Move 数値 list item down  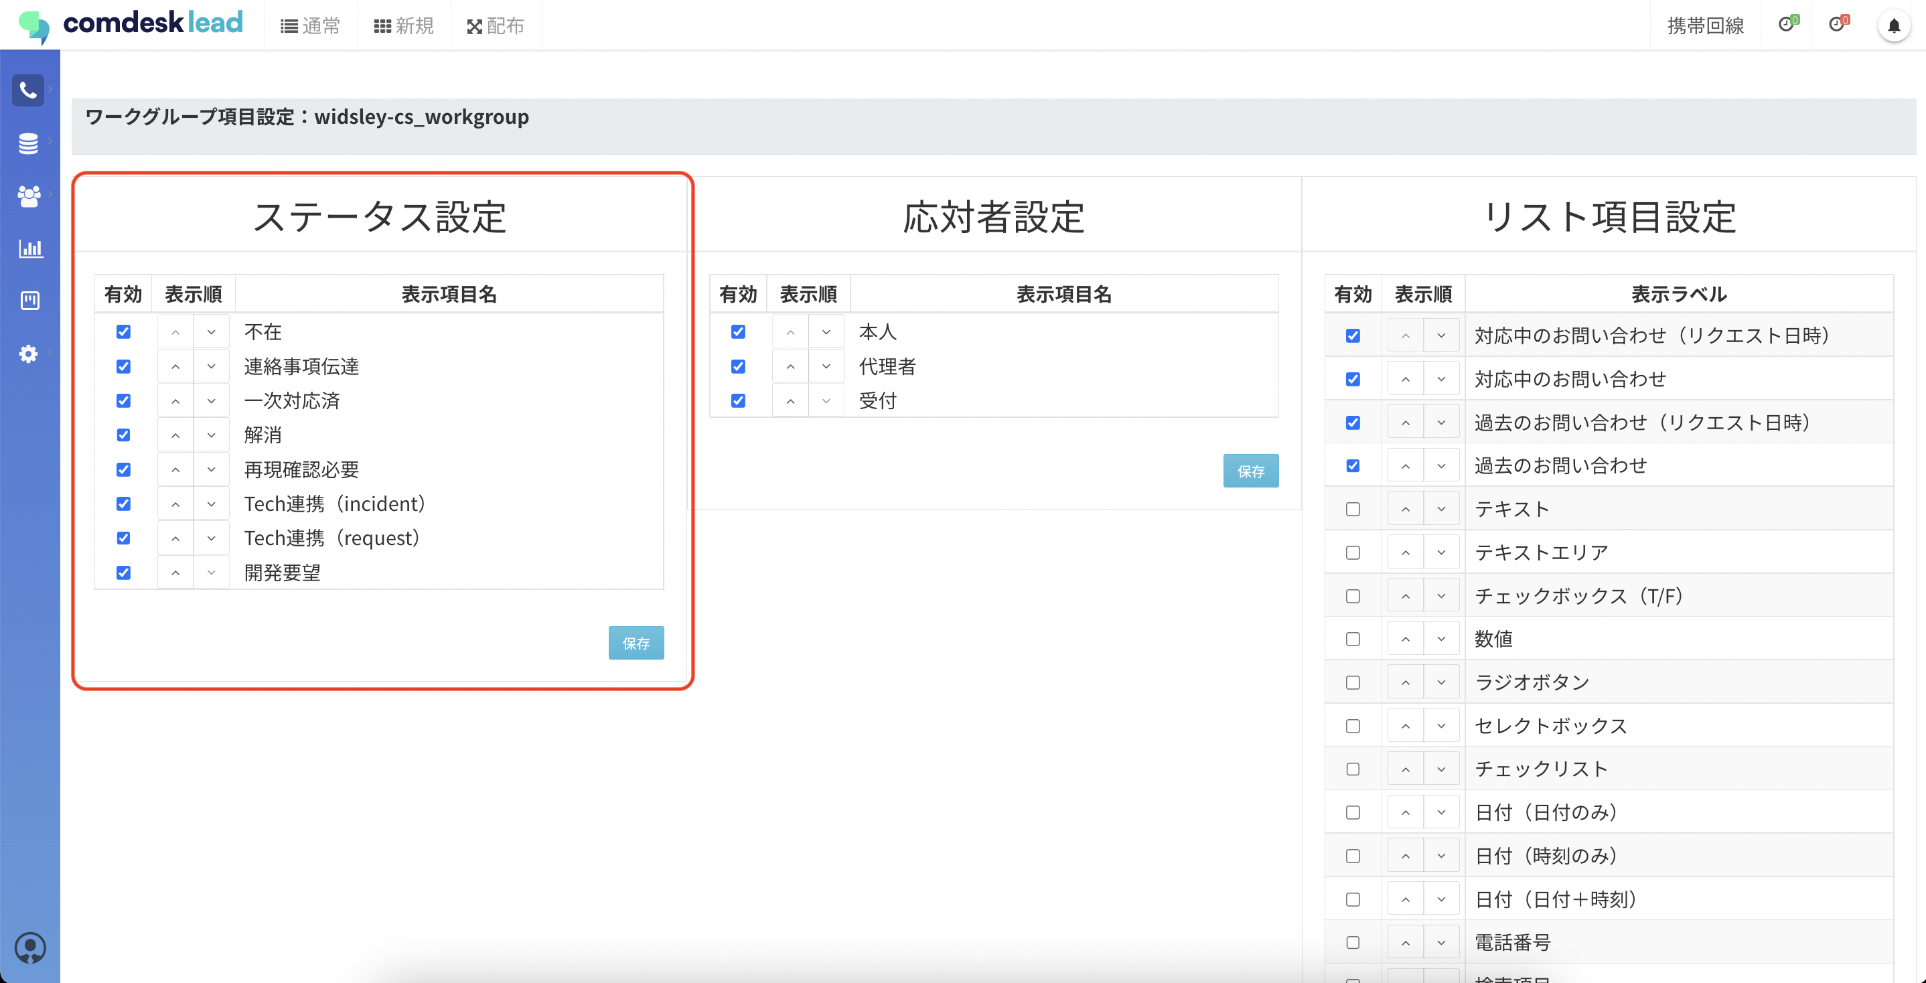1440,639
